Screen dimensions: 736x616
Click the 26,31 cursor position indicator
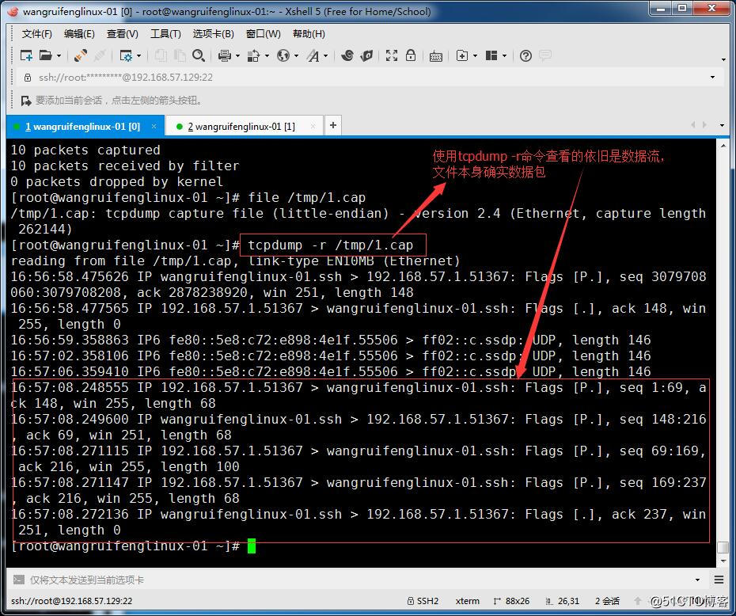(x=563, y=601)
